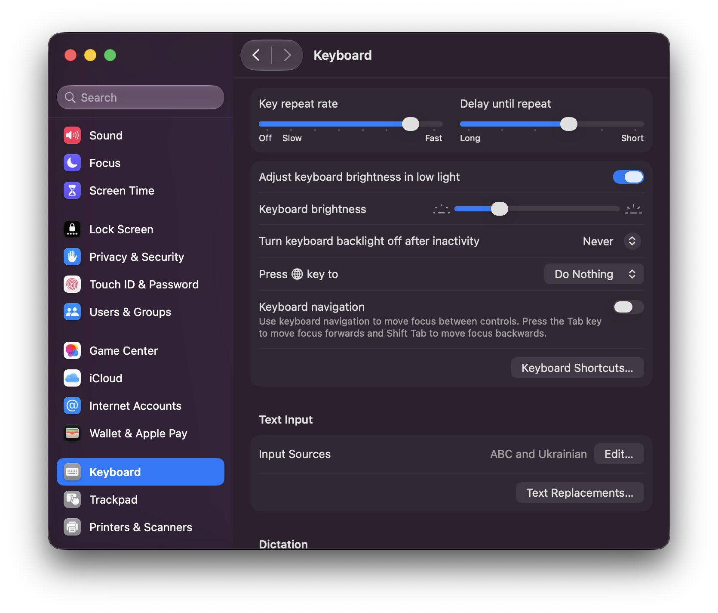
Task: Click the Trackpad finger icon
Action: 72,499
